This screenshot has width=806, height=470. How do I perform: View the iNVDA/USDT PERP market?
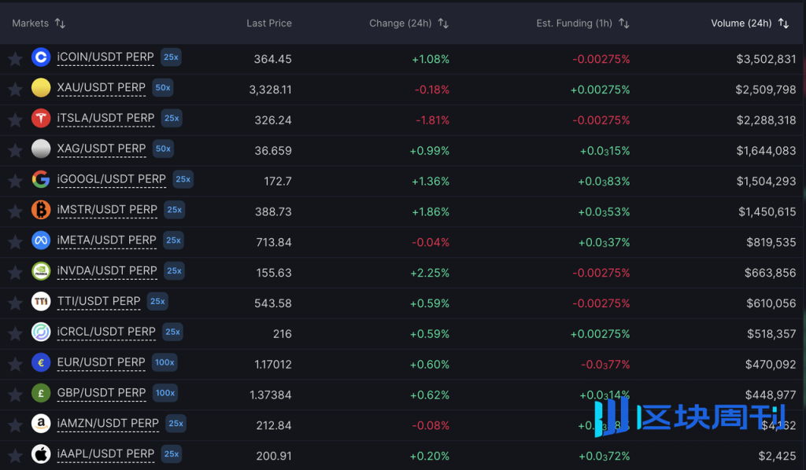[107, 271]
